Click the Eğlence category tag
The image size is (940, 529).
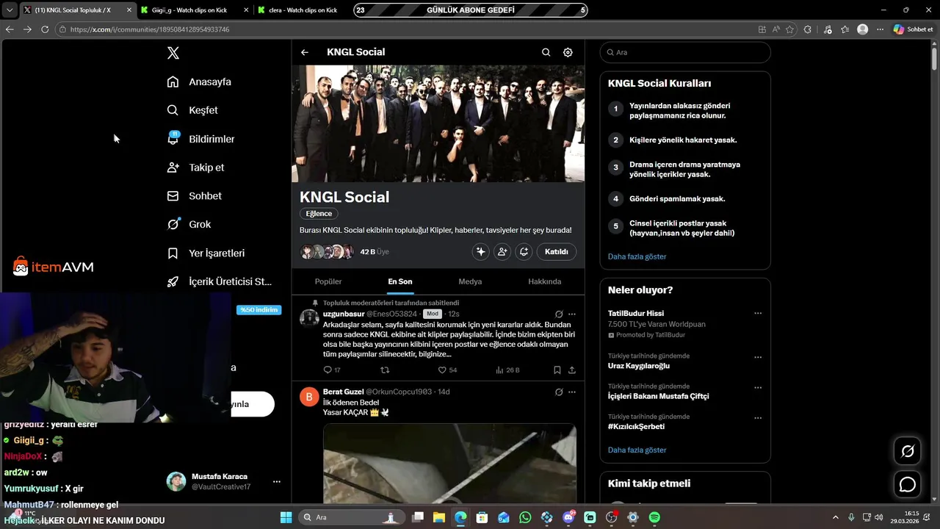(x=319, y=214)
